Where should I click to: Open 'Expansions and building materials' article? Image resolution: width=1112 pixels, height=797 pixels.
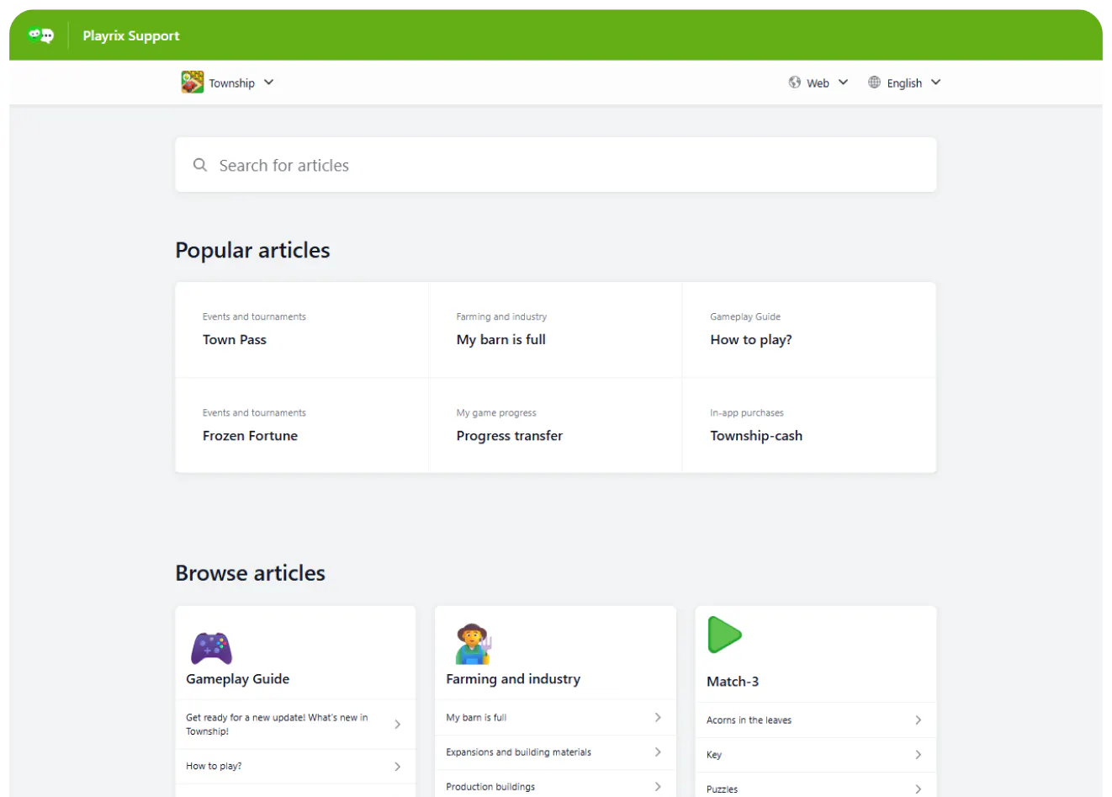tap(555, 752)
